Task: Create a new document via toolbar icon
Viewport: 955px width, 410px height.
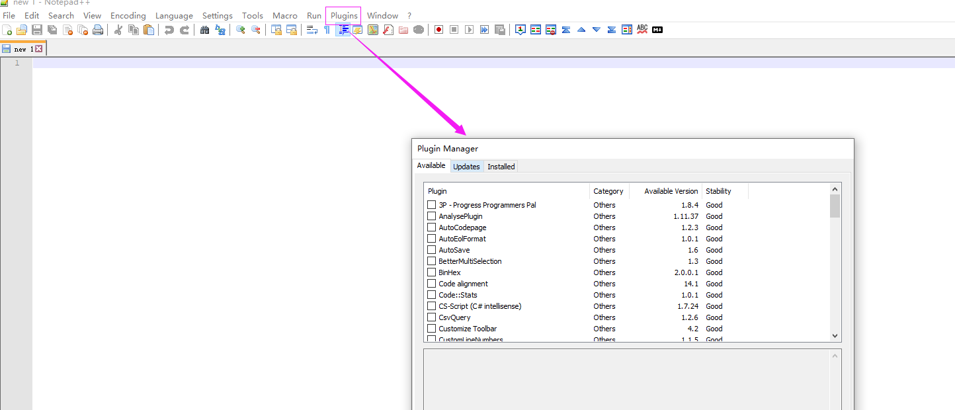Action: (x=7, y=30)
